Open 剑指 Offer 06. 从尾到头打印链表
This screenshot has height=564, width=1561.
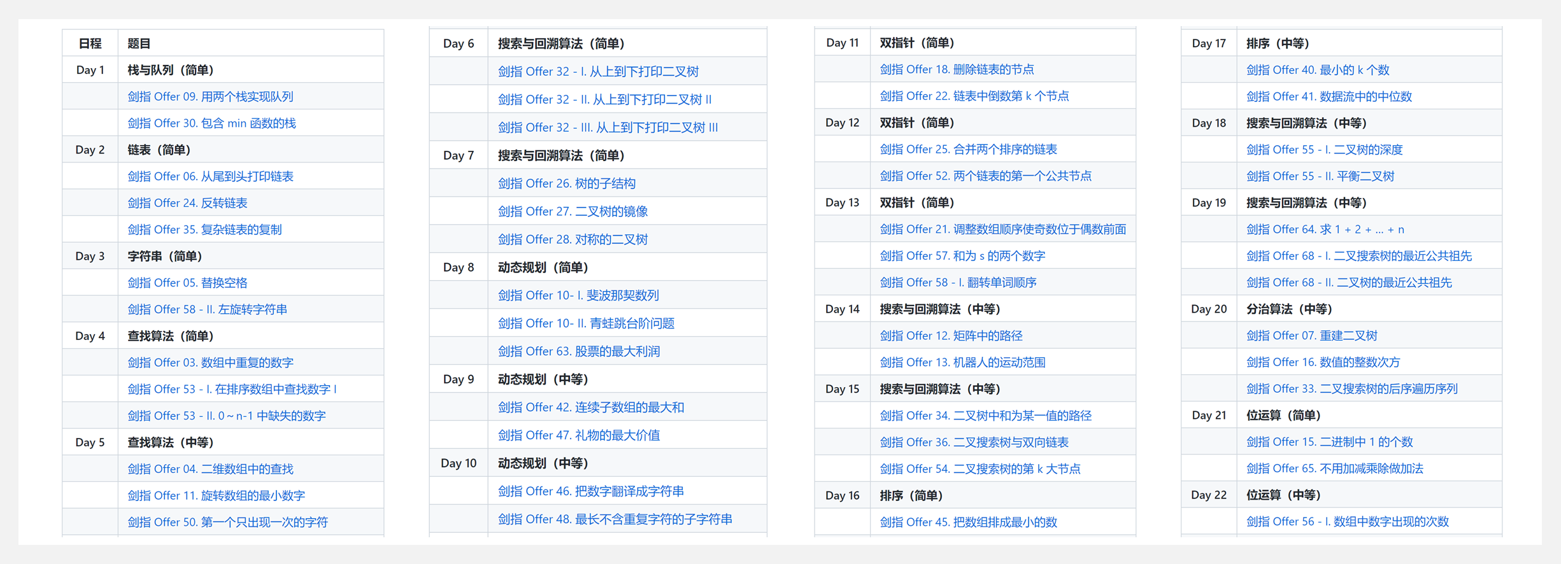210,176
